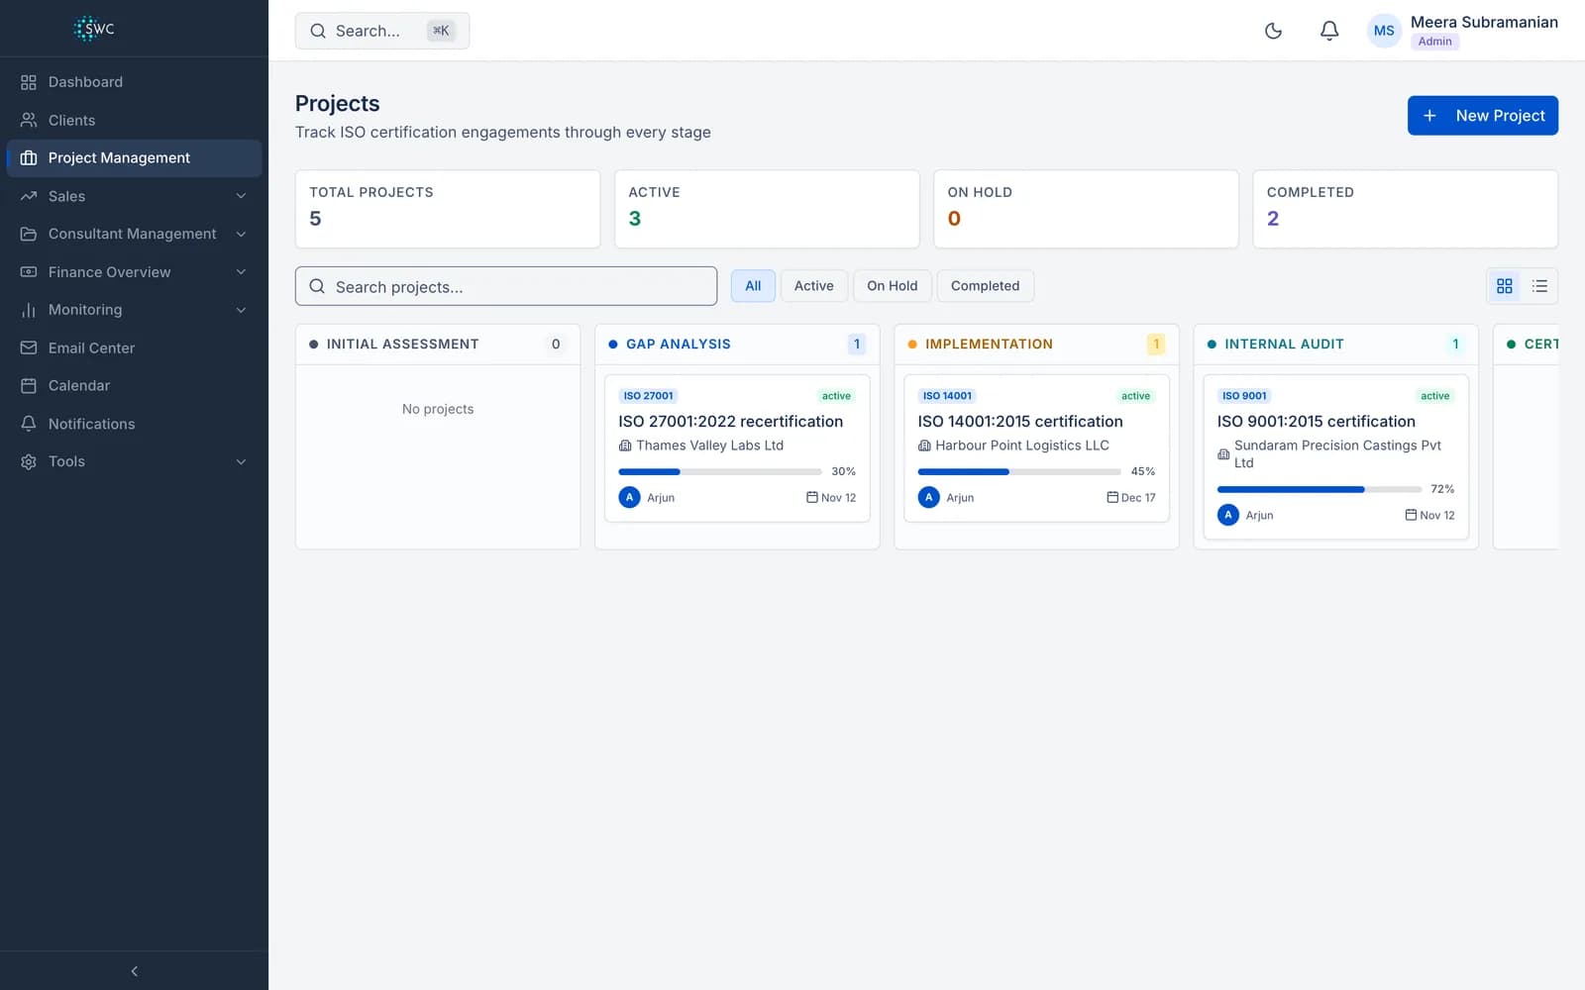Create a New Project
The width and height of the screenshot is (1585, 990).
1482,116
